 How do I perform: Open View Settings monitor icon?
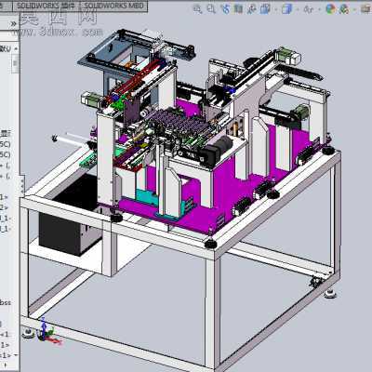pos(366,9)
